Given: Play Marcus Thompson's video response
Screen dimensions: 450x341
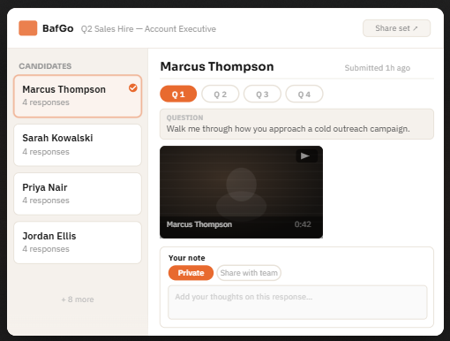Looking at the screenshot, I should 306,155.
